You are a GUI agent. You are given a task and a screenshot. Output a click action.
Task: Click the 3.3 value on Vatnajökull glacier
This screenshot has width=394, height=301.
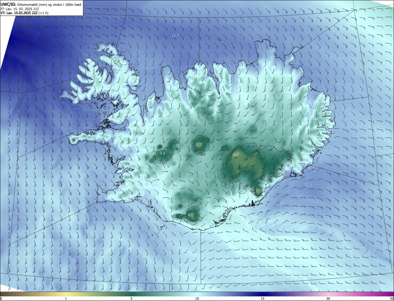pos(236,154)
